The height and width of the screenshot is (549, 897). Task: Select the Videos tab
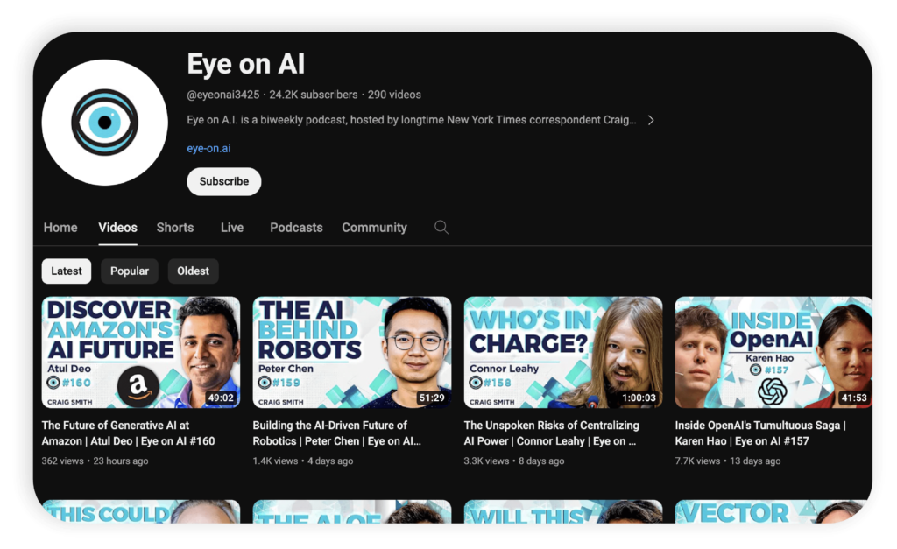pyautogui.click(x=117, y=228)
